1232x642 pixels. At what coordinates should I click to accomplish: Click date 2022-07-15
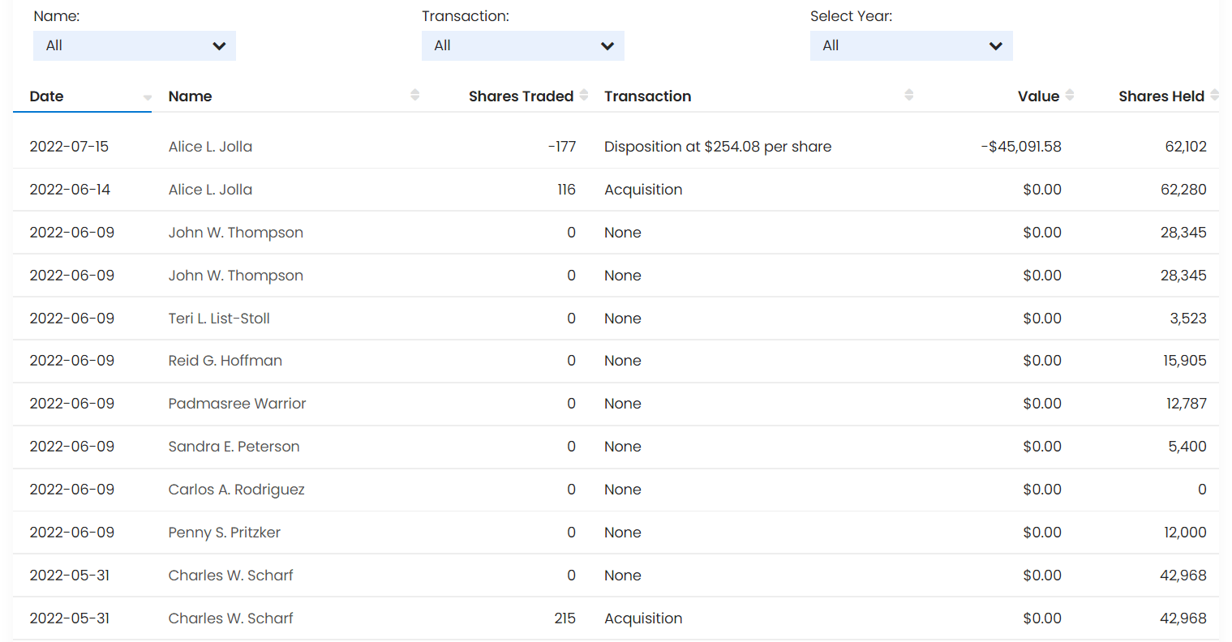69,147
